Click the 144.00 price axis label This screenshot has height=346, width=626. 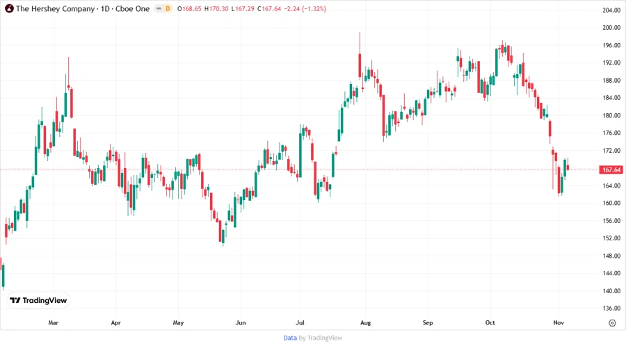coord(611,274)
